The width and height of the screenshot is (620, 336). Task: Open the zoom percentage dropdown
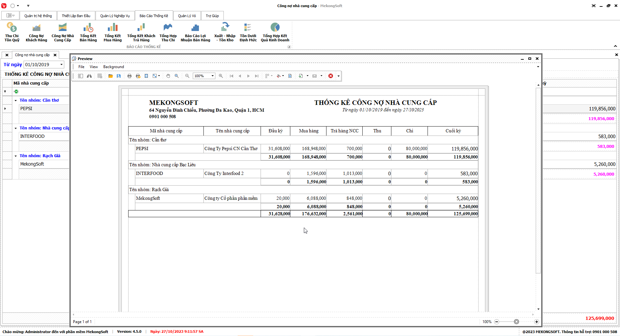[x=212, y=76]
